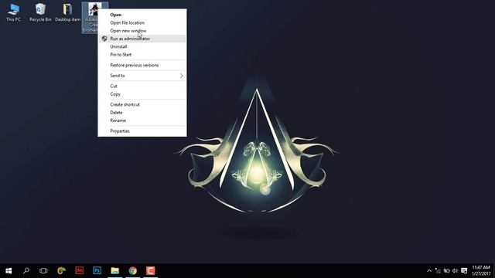Select Run as administrator

tap(142, 39)
